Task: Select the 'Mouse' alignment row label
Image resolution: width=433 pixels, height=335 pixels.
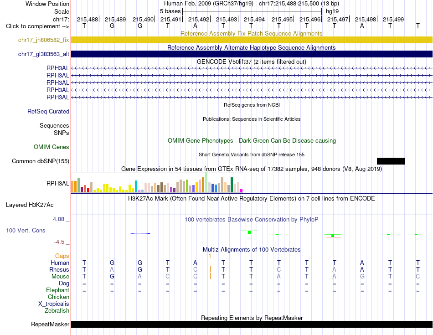Action: pyautogui.click(x=60, y=277)
